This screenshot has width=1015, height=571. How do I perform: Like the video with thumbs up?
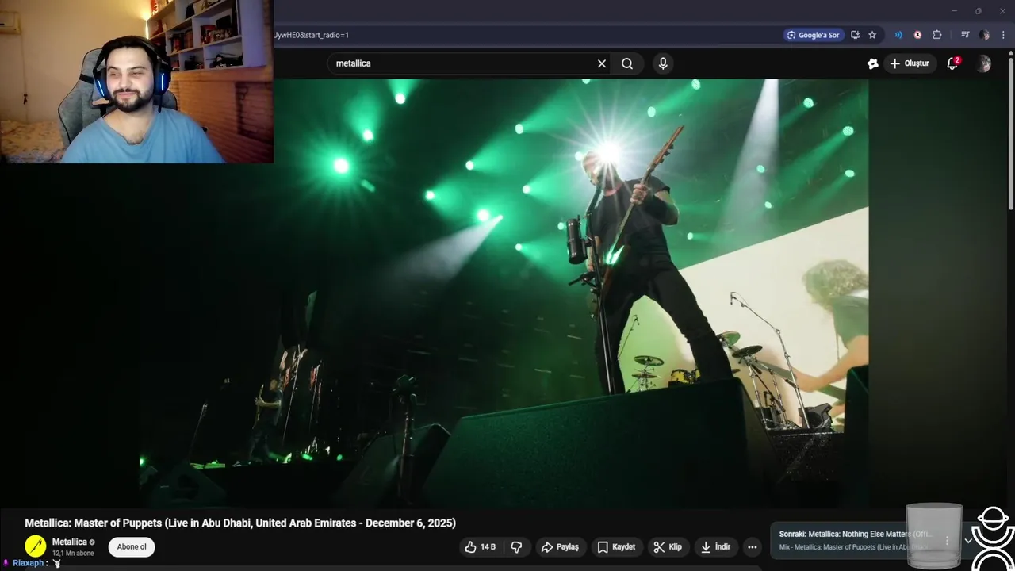481,547
